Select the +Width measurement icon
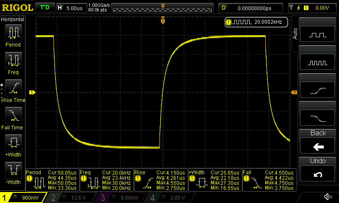The height and width of the screenshot is (203, 339). [14, 143]
